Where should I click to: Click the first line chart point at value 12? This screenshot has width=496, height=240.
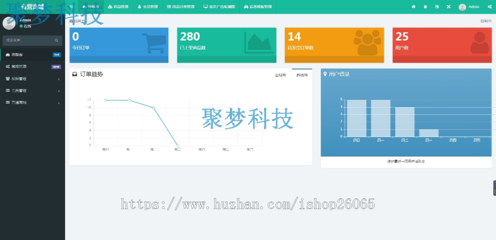coord(105,101)
